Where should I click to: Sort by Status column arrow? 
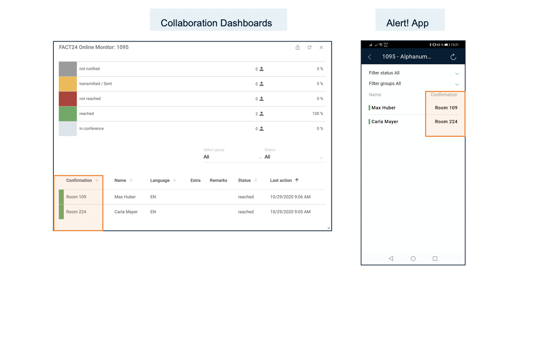(256, 180)
